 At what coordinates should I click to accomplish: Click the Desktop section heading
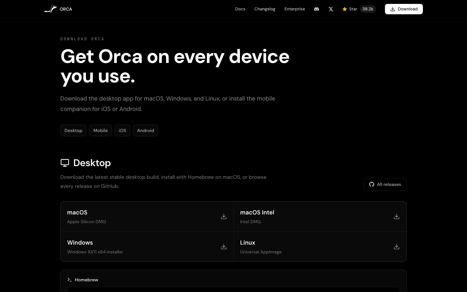[92, 163]
